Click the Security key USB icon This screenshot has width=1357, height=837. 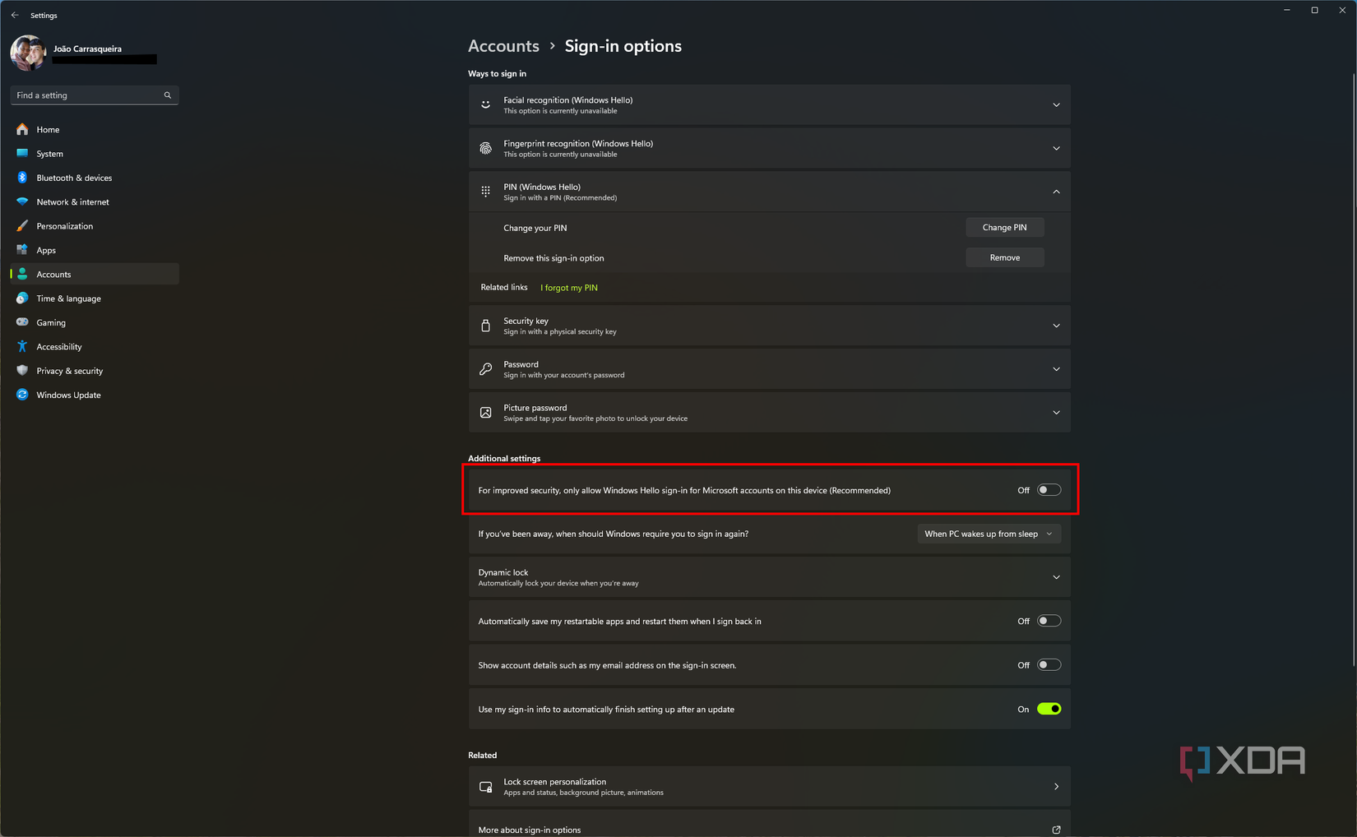486,326
